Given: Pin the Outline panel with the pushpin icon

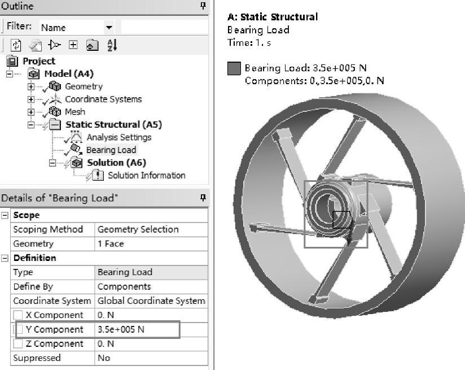Looking at the screenshot, I should click(203, 6).
